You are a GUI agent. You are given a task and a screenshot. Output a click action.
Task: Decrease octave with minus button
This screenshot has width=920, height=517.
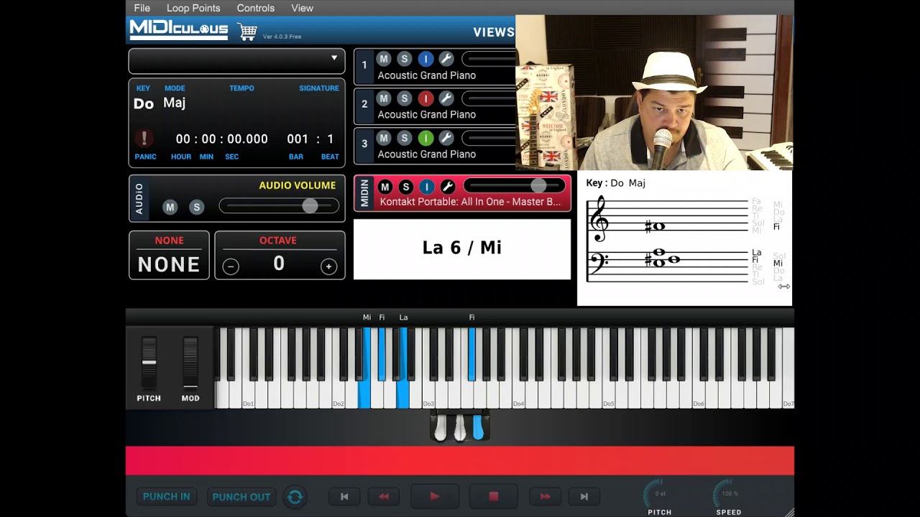pos(231,266)
